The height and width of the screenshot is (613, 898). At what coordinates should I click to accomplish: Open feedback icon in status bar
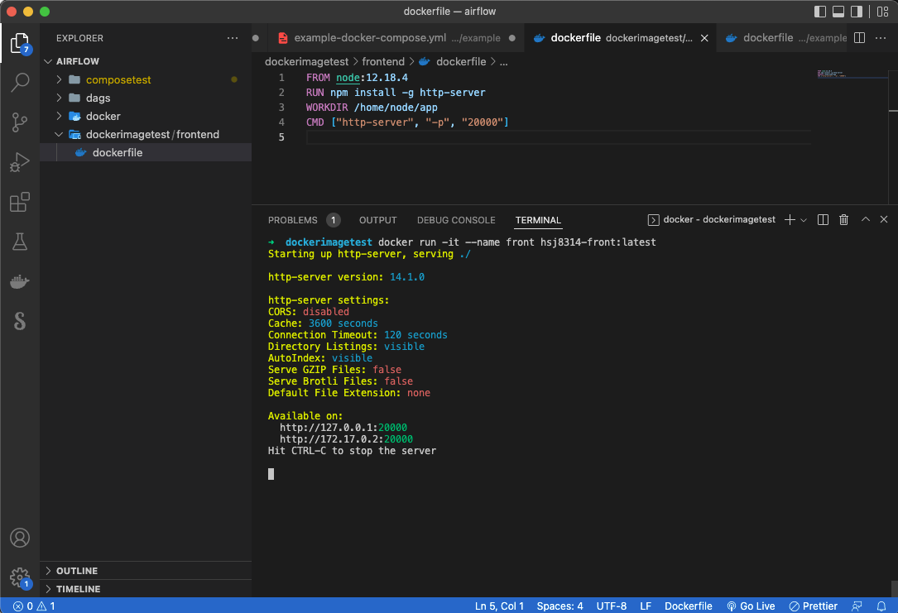[x=857, y=606]
